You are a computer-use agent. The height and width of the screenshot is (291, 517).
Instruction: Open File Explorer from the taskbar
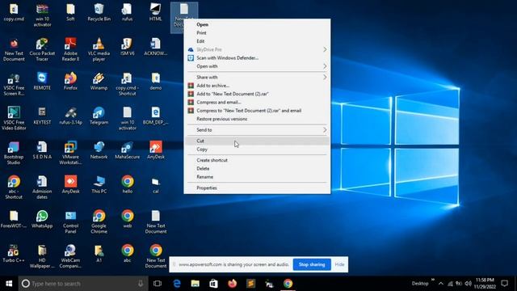pyautogui.click(x=195, y=284)
